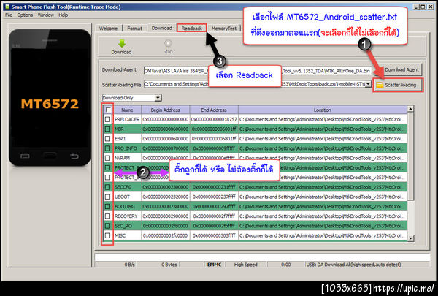Image resolution: width=438 pixels, height=296 pixels.
Task: Switch to the Readback tab
Action: pyautogui.click(x=191, y=29)
